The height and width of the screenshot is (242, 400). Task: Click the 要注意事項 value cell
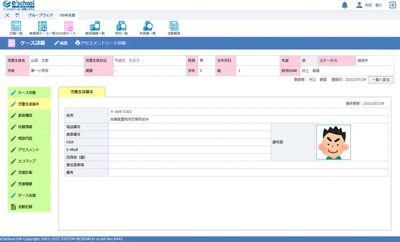[248, 165]
